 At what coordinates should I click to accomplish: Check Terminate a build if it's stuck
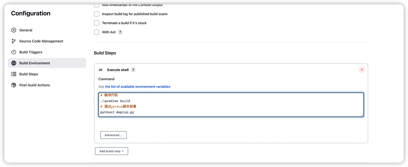pyautogui.click(x=97, y=23)
